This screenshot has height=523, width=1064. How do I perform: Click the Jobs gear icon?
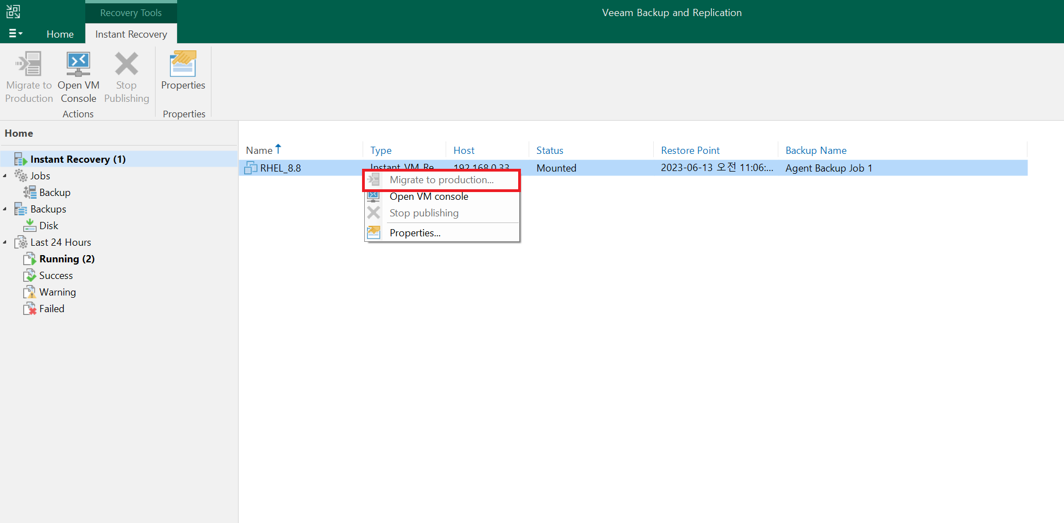click(x=21, y=176)
